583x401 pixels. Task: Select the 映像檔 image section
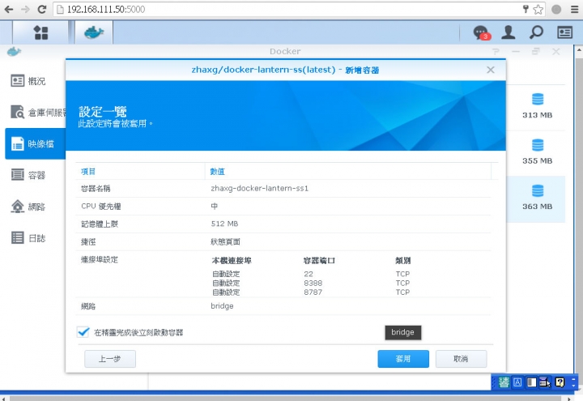click(36, 143)
